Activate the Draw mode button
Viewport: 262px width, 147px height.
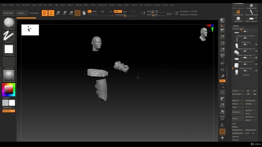point(51,13)
